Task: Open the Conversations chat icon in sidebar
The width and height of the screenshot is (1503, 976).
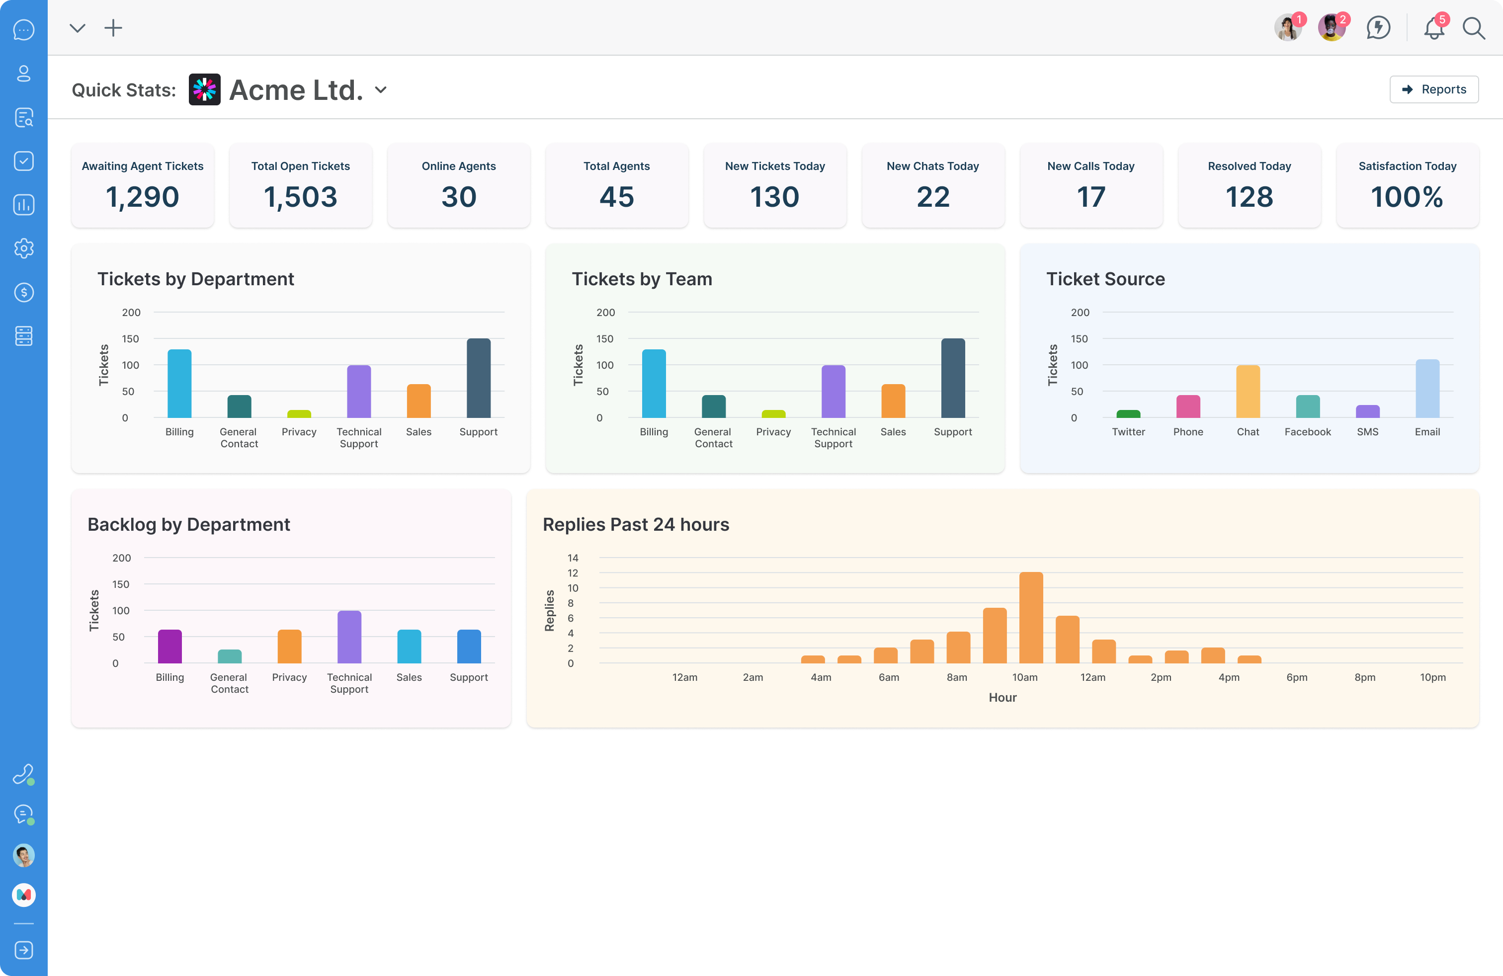Action: point(23,30)
